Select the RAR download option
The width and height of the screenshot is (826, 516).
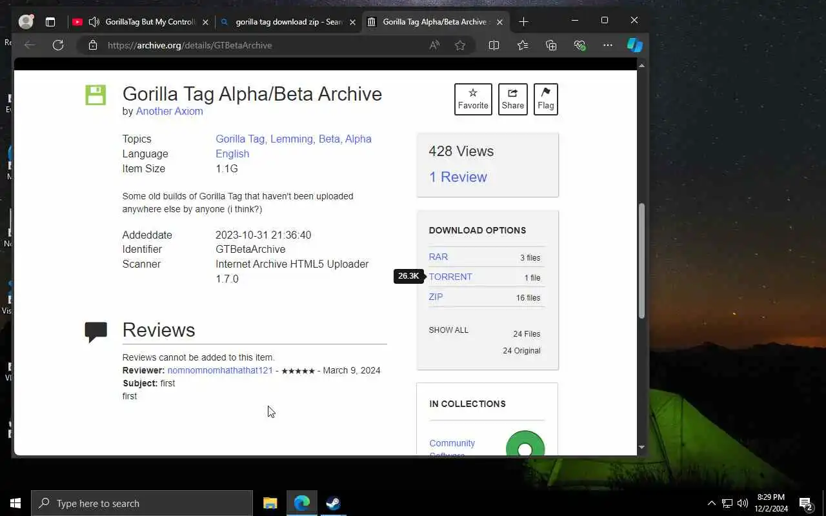(438, 257)
